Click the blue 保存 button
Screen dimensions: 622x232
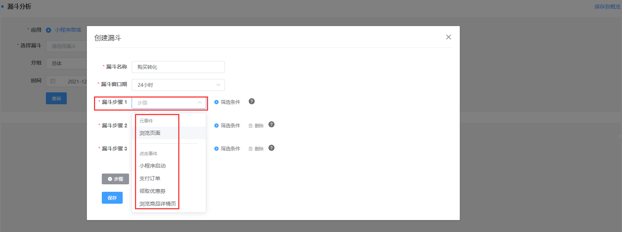pyautogui.click(x=112, y=198)
